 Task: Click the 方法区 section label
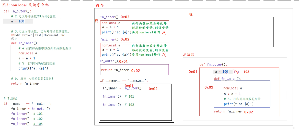(189, 54)
